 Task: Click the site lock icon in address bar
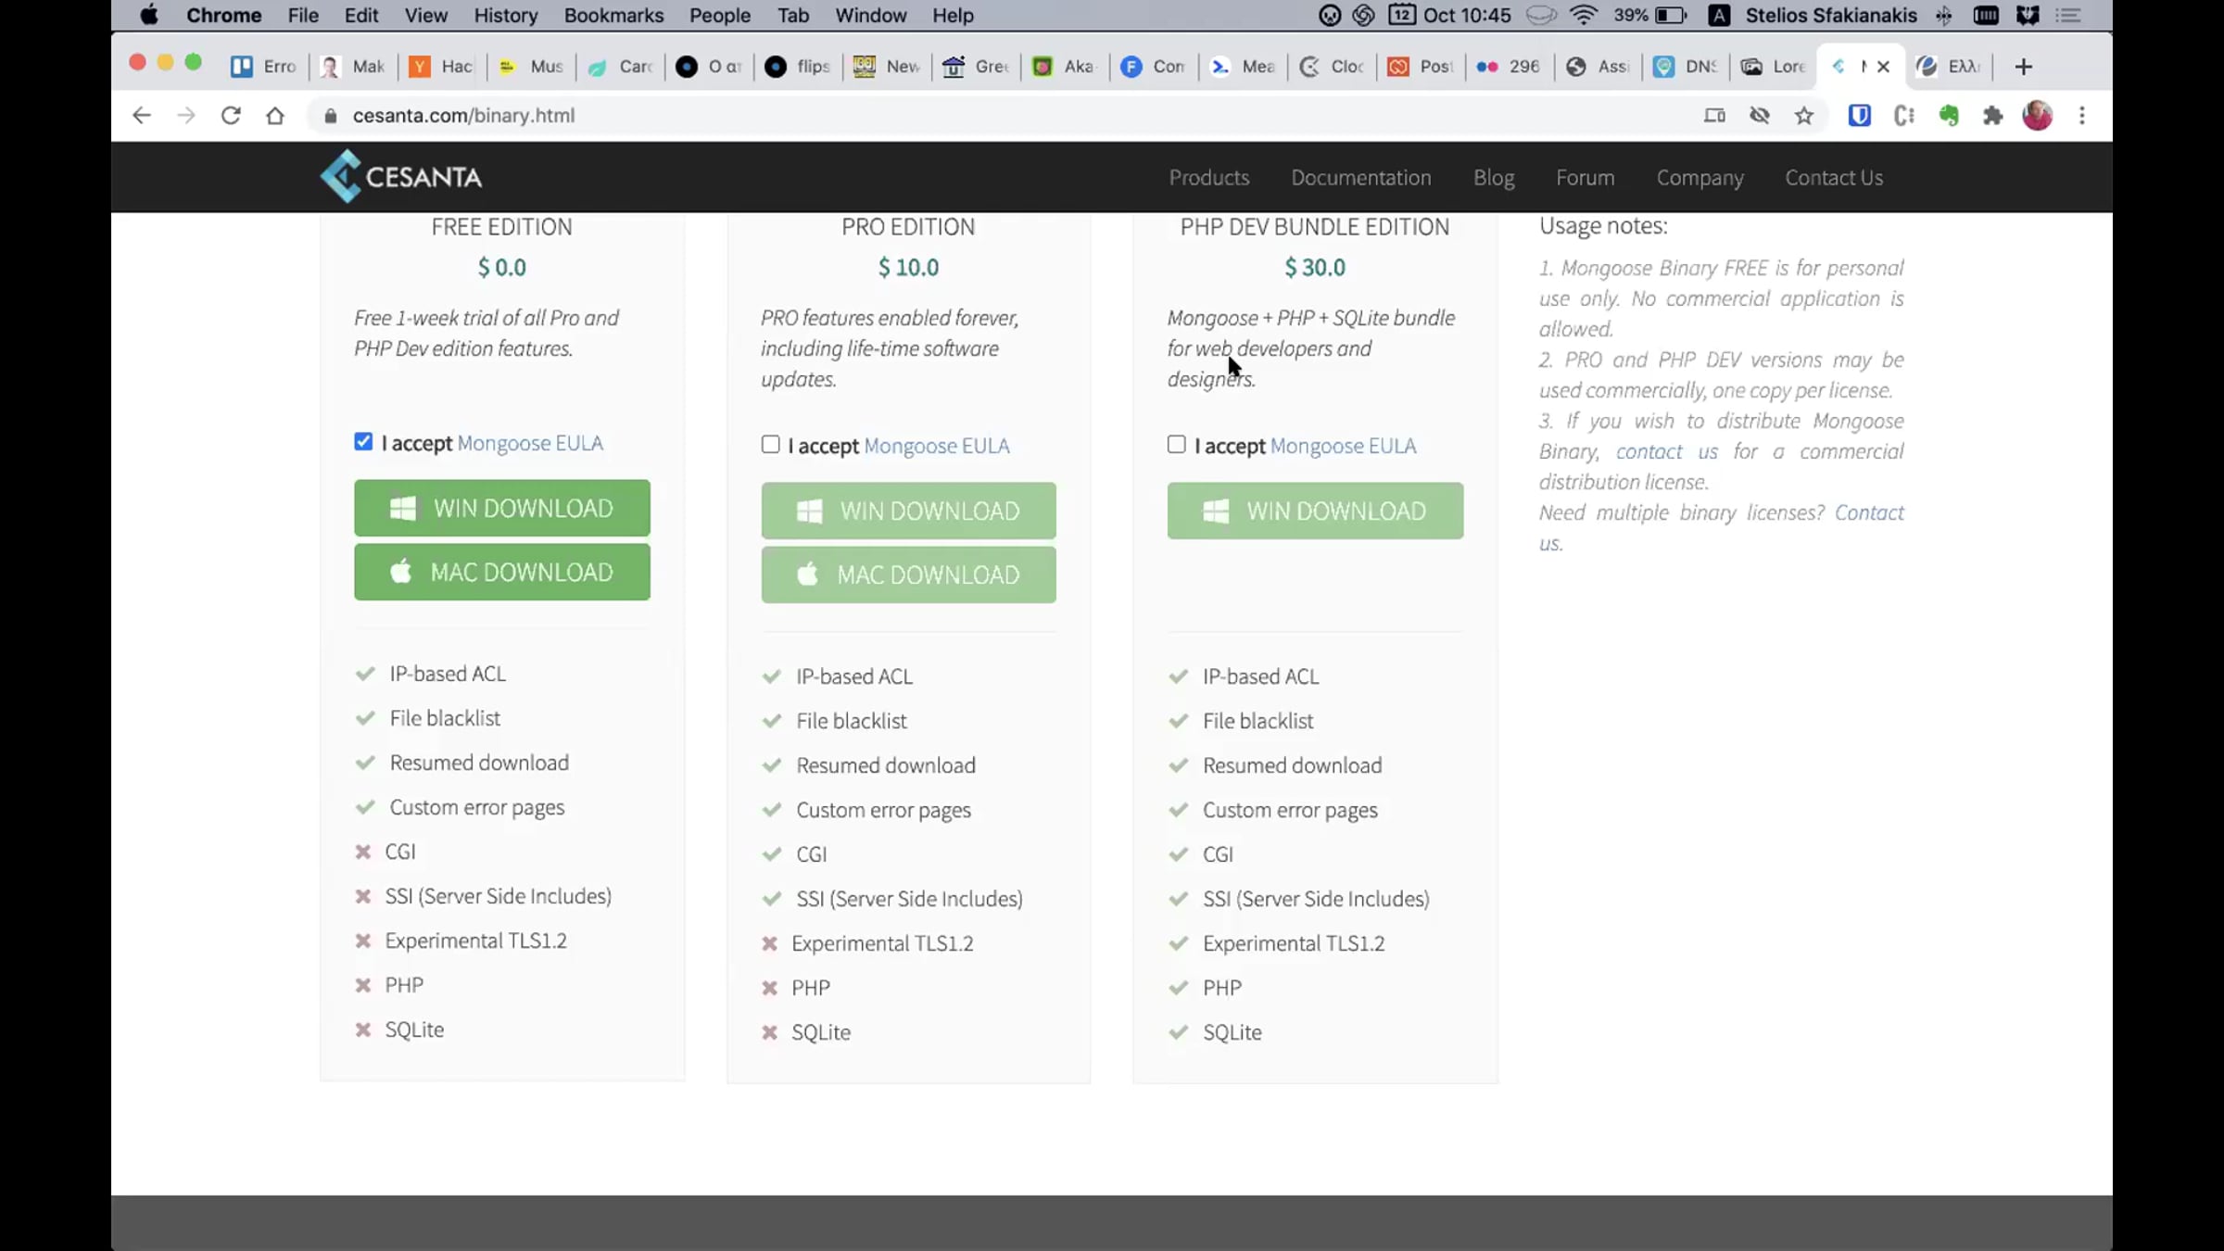tap(330, 116)
